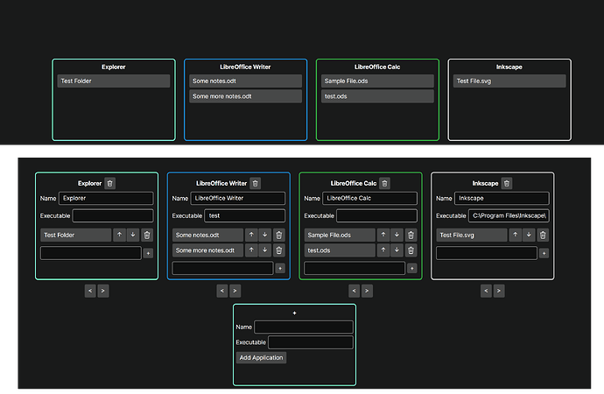Viewport: 604px width, 394px height.
Task: Move Test Folder entry down
Action: pyautogui.click(x=133, y=235)
